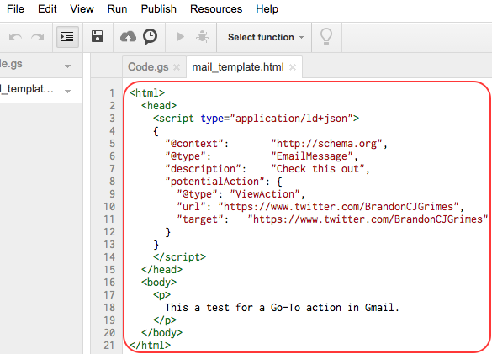Viewport: 492px width, 354px height.
Task: Click the lightbulb hint icon
Action: 326,37
